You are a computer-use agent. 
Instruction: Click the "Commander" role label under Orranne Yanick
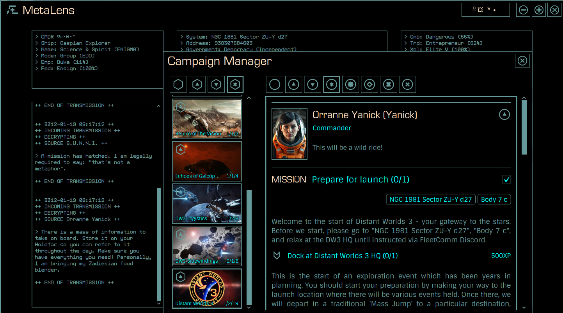[x=332, y=128]
